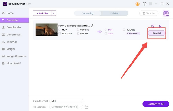The image size is (173, 111).
Task: Click the rename pencil icon beside filename
Action: pos(92,26)
